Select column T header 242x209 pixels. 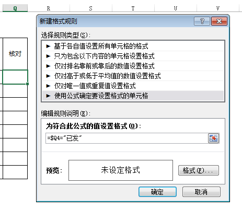pos(133,8)
